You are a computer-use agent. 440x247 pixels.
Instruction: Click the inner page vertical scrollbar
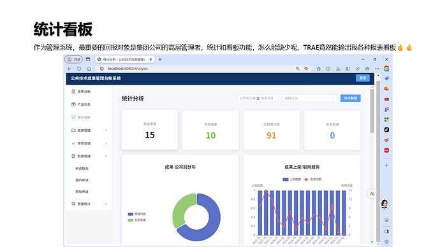click(x=372, y=111)
